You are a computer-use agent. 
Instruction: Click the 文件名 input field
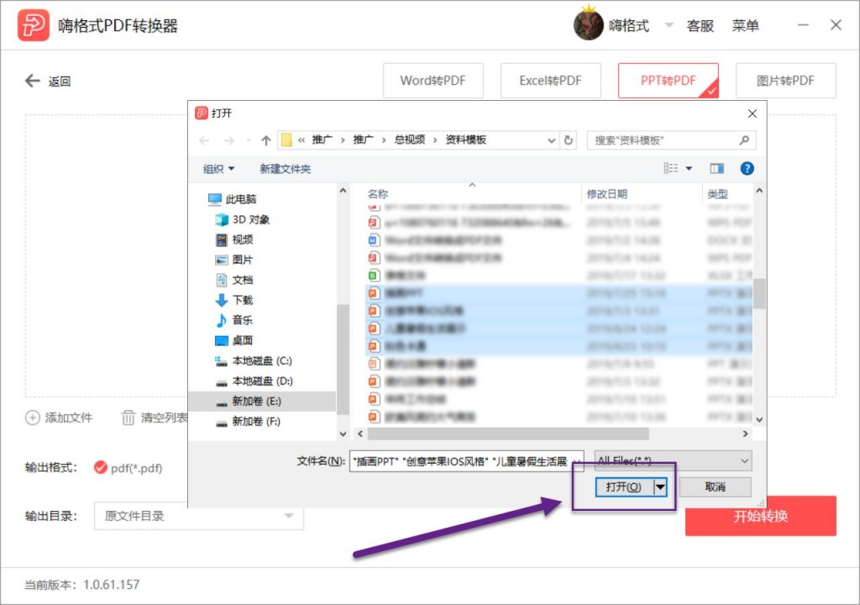(x=466, y=461)
